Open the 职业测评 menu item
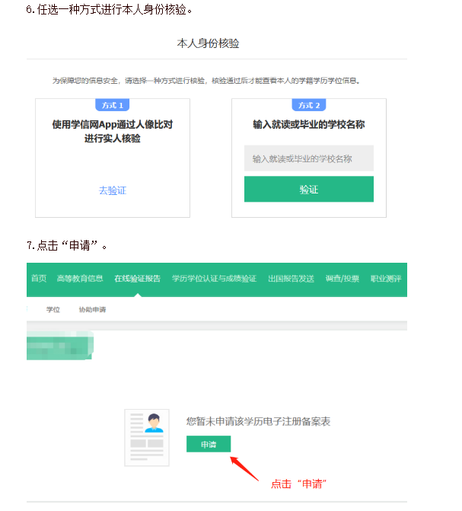 click(386, 278)
